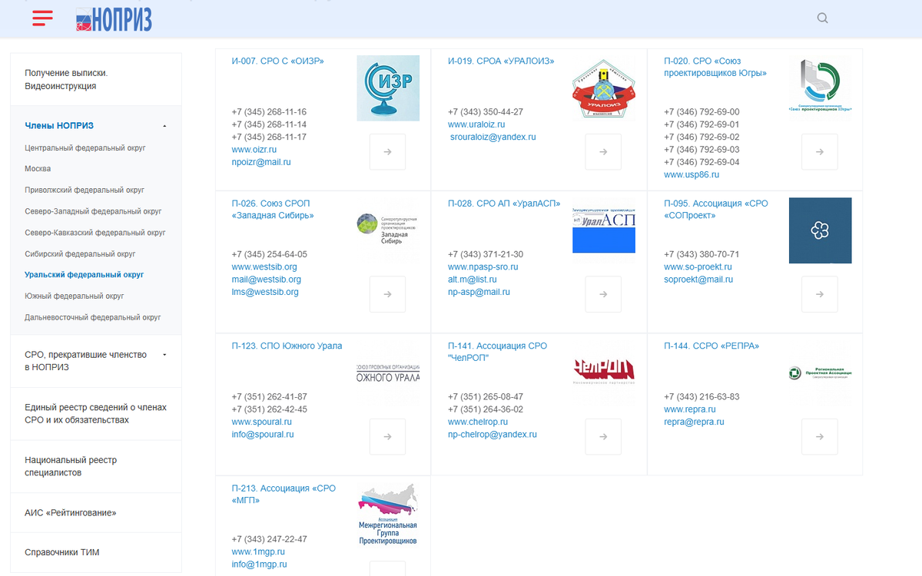
Task: Select Центральный федеральный округ
Action: pos(85,147)
